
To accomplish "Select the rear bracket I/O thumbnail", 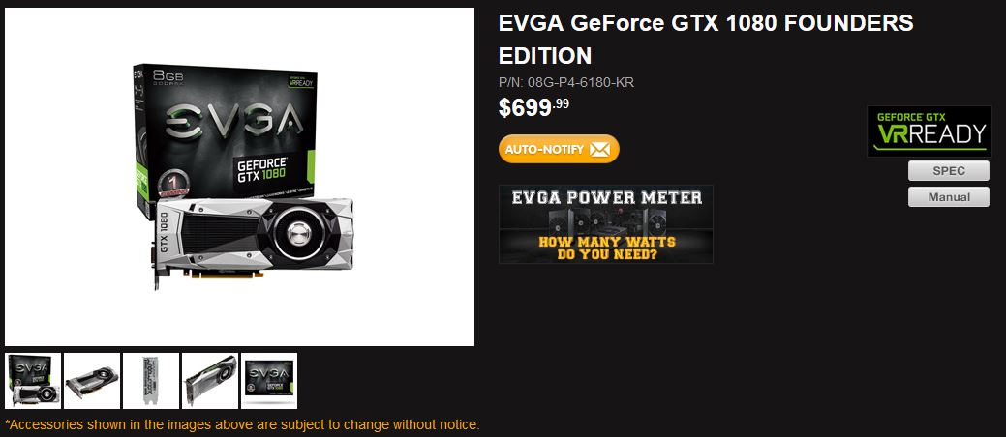I will [x=151, y=381].
